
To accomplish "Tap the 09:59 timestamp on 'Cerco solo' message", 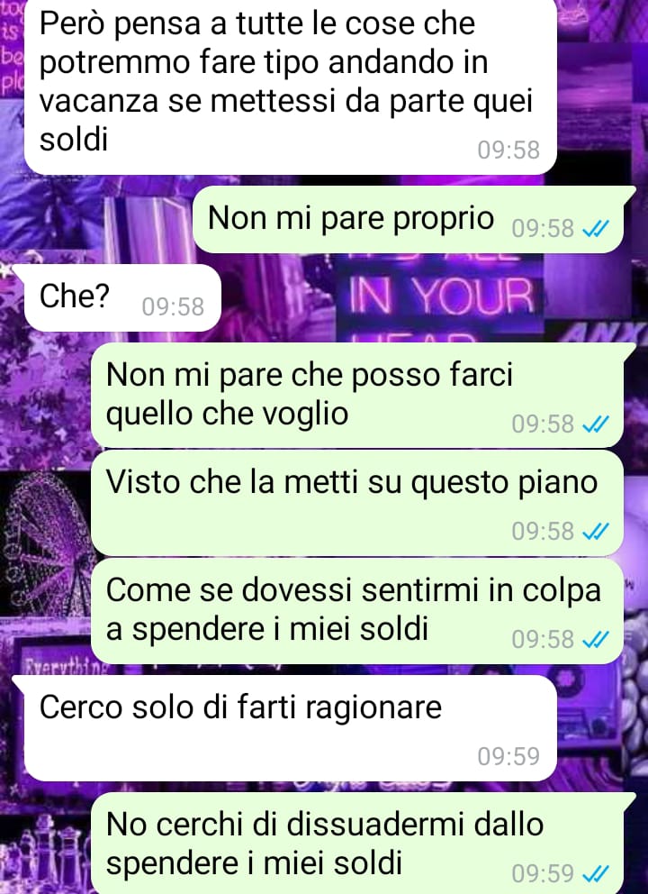I will (x=508, y=756).
